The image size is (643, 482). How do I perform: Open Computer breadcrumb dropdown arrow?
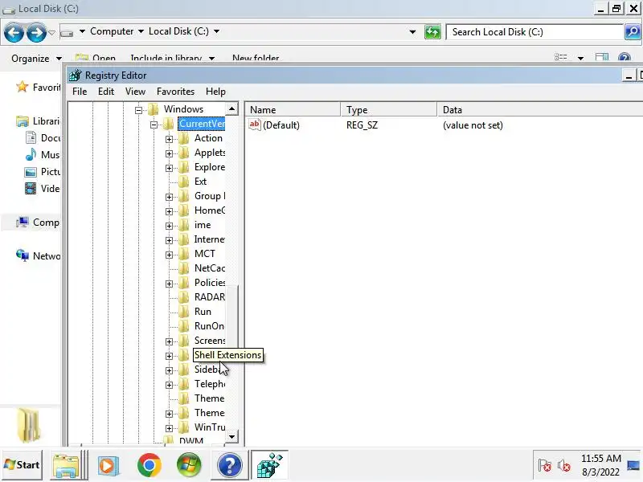pyautogui.click(x=141, y=31)
